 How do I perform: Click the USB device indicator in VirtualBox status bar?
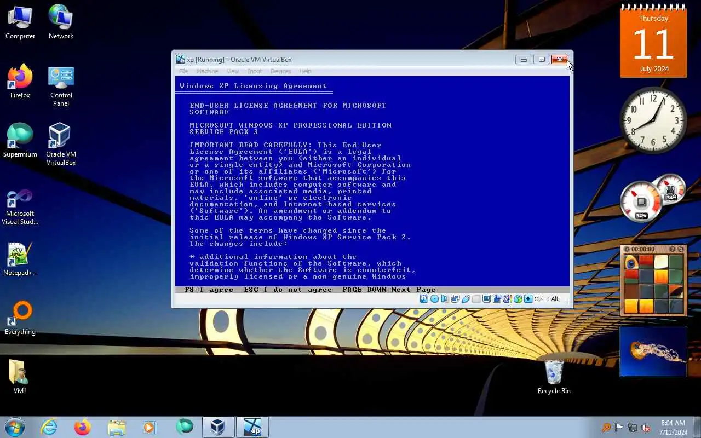(466, 299)
